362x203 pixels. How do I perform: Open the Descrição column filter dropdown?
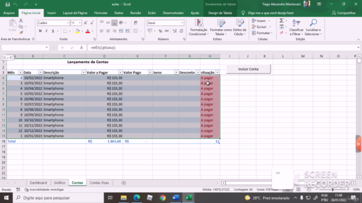(x=83, y=73)
